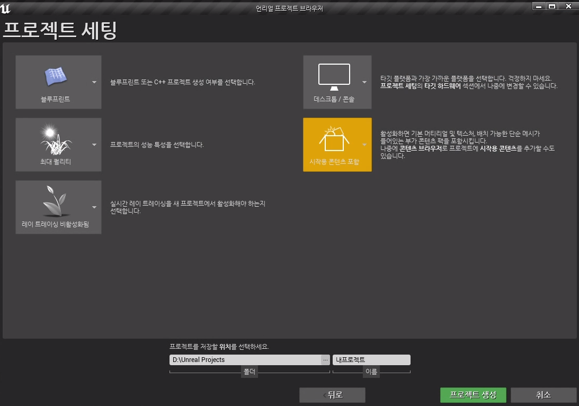Open the 블루프린트 dropdown arrow
Viewport: 579px width, 406px height.
click(x=94, y=82)
